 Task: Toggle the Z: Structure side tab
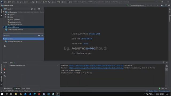[1, 81]
